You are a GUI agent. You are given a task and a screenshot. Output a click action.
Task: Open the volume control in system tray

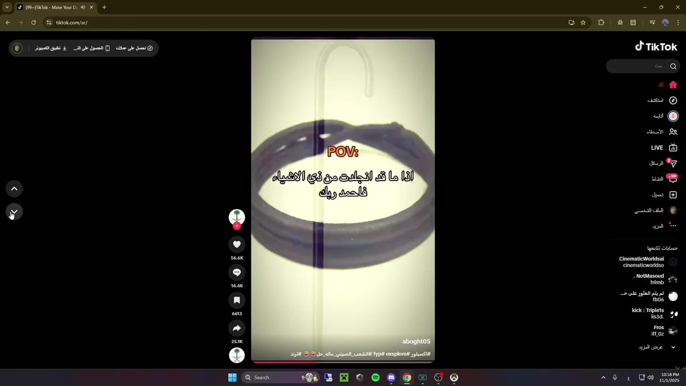click(x=651, y=377)
